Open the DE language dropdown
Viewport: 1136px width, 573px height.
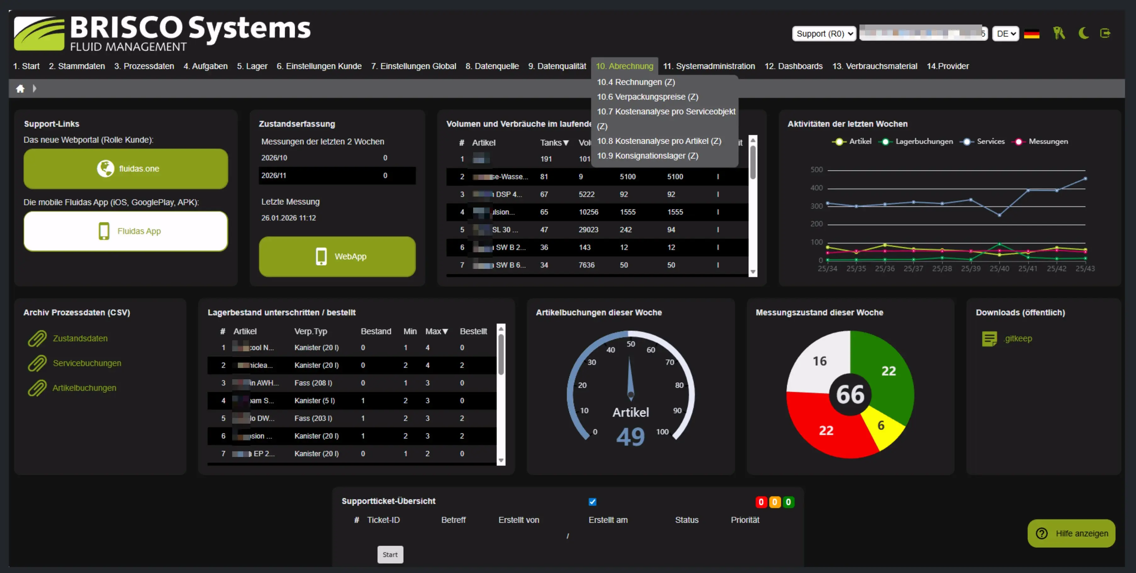coord(1005,34)
